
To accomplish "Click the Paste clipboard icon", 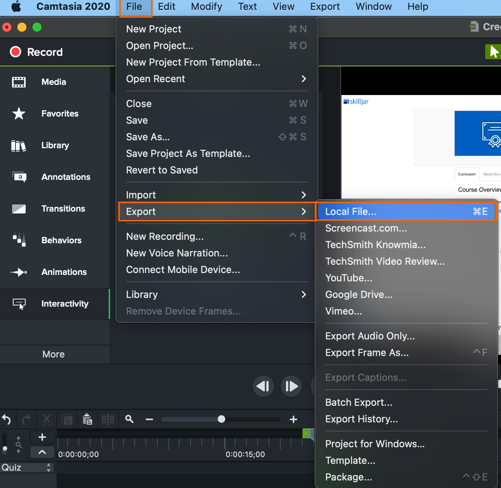I will click(x=88, y=419).
